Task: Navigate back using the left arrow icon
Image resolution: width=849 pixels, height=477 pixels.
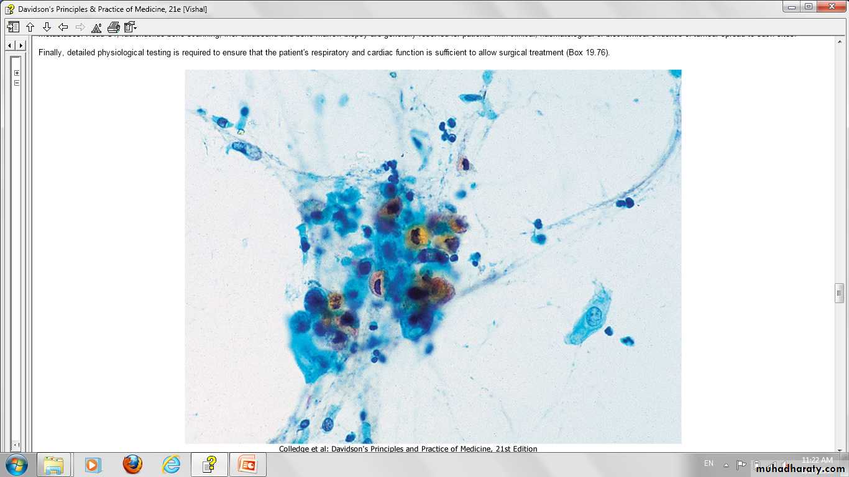Action: coord(63,27)
